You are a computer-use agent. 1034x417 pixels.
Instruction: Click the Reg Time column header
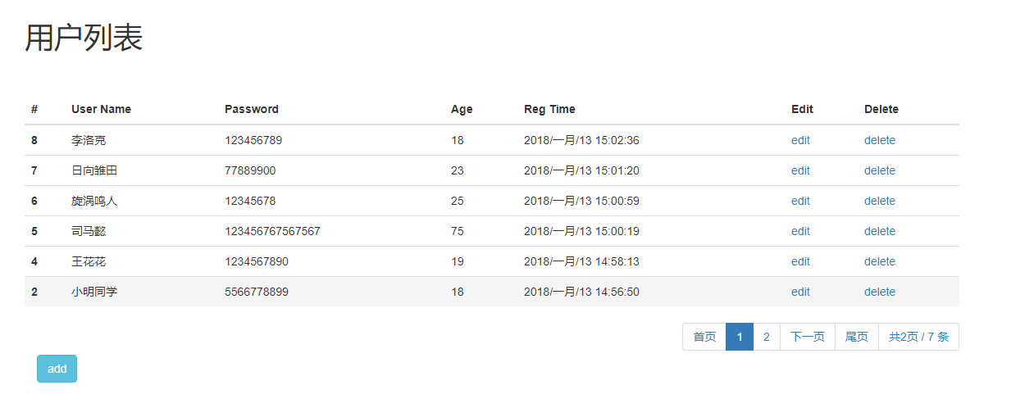pyautogui.click(x=549, y=109)
